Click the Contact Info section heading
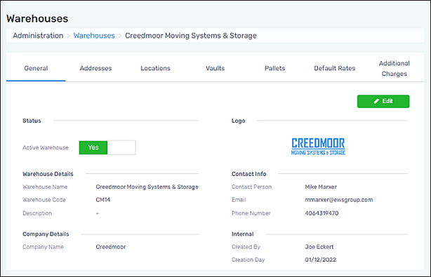Screen dimensions: 431x277 point(248,174)
